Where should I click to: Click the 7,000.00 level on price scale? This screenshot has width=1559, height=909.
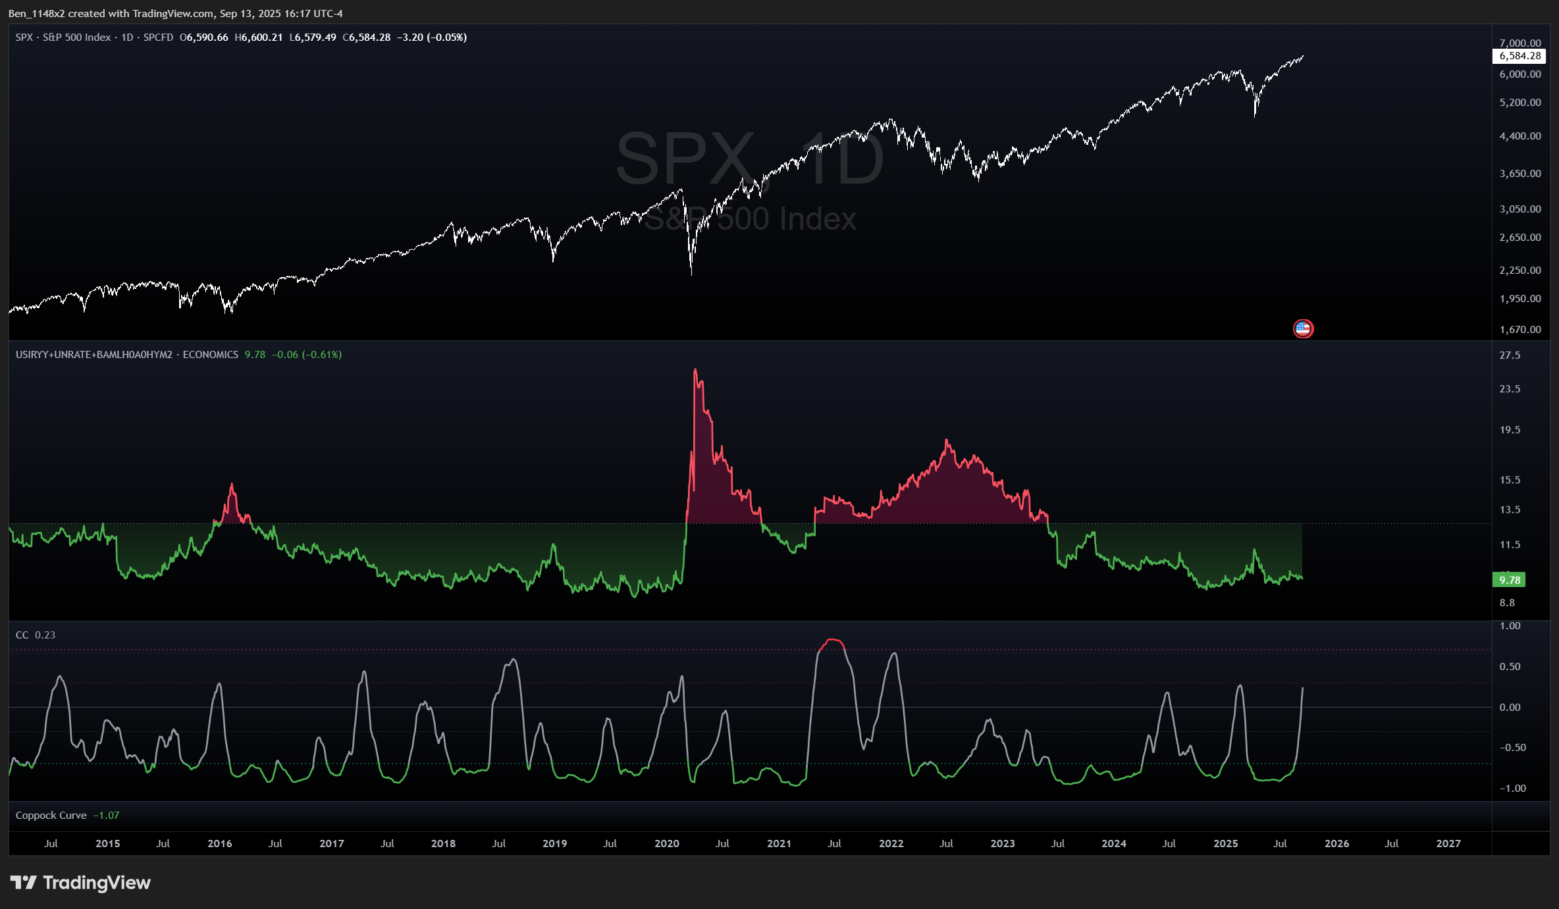tap(1519, 43)
